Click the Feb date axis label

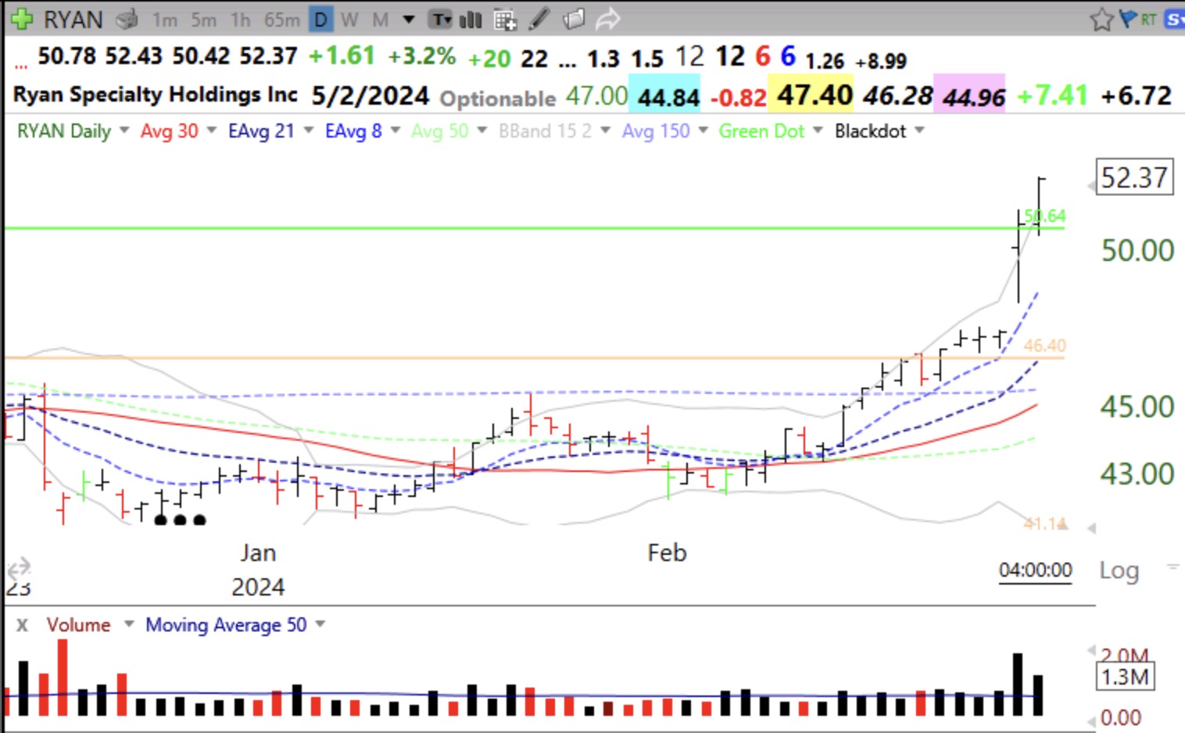point(667,553)
